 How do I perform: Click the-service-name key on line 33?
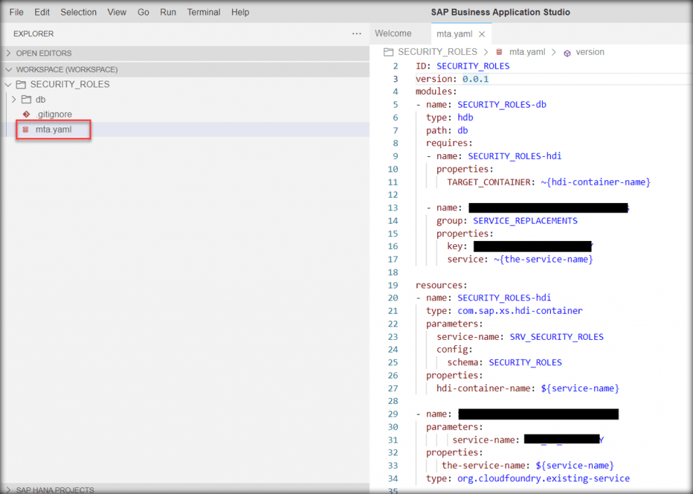pos(485,466)
